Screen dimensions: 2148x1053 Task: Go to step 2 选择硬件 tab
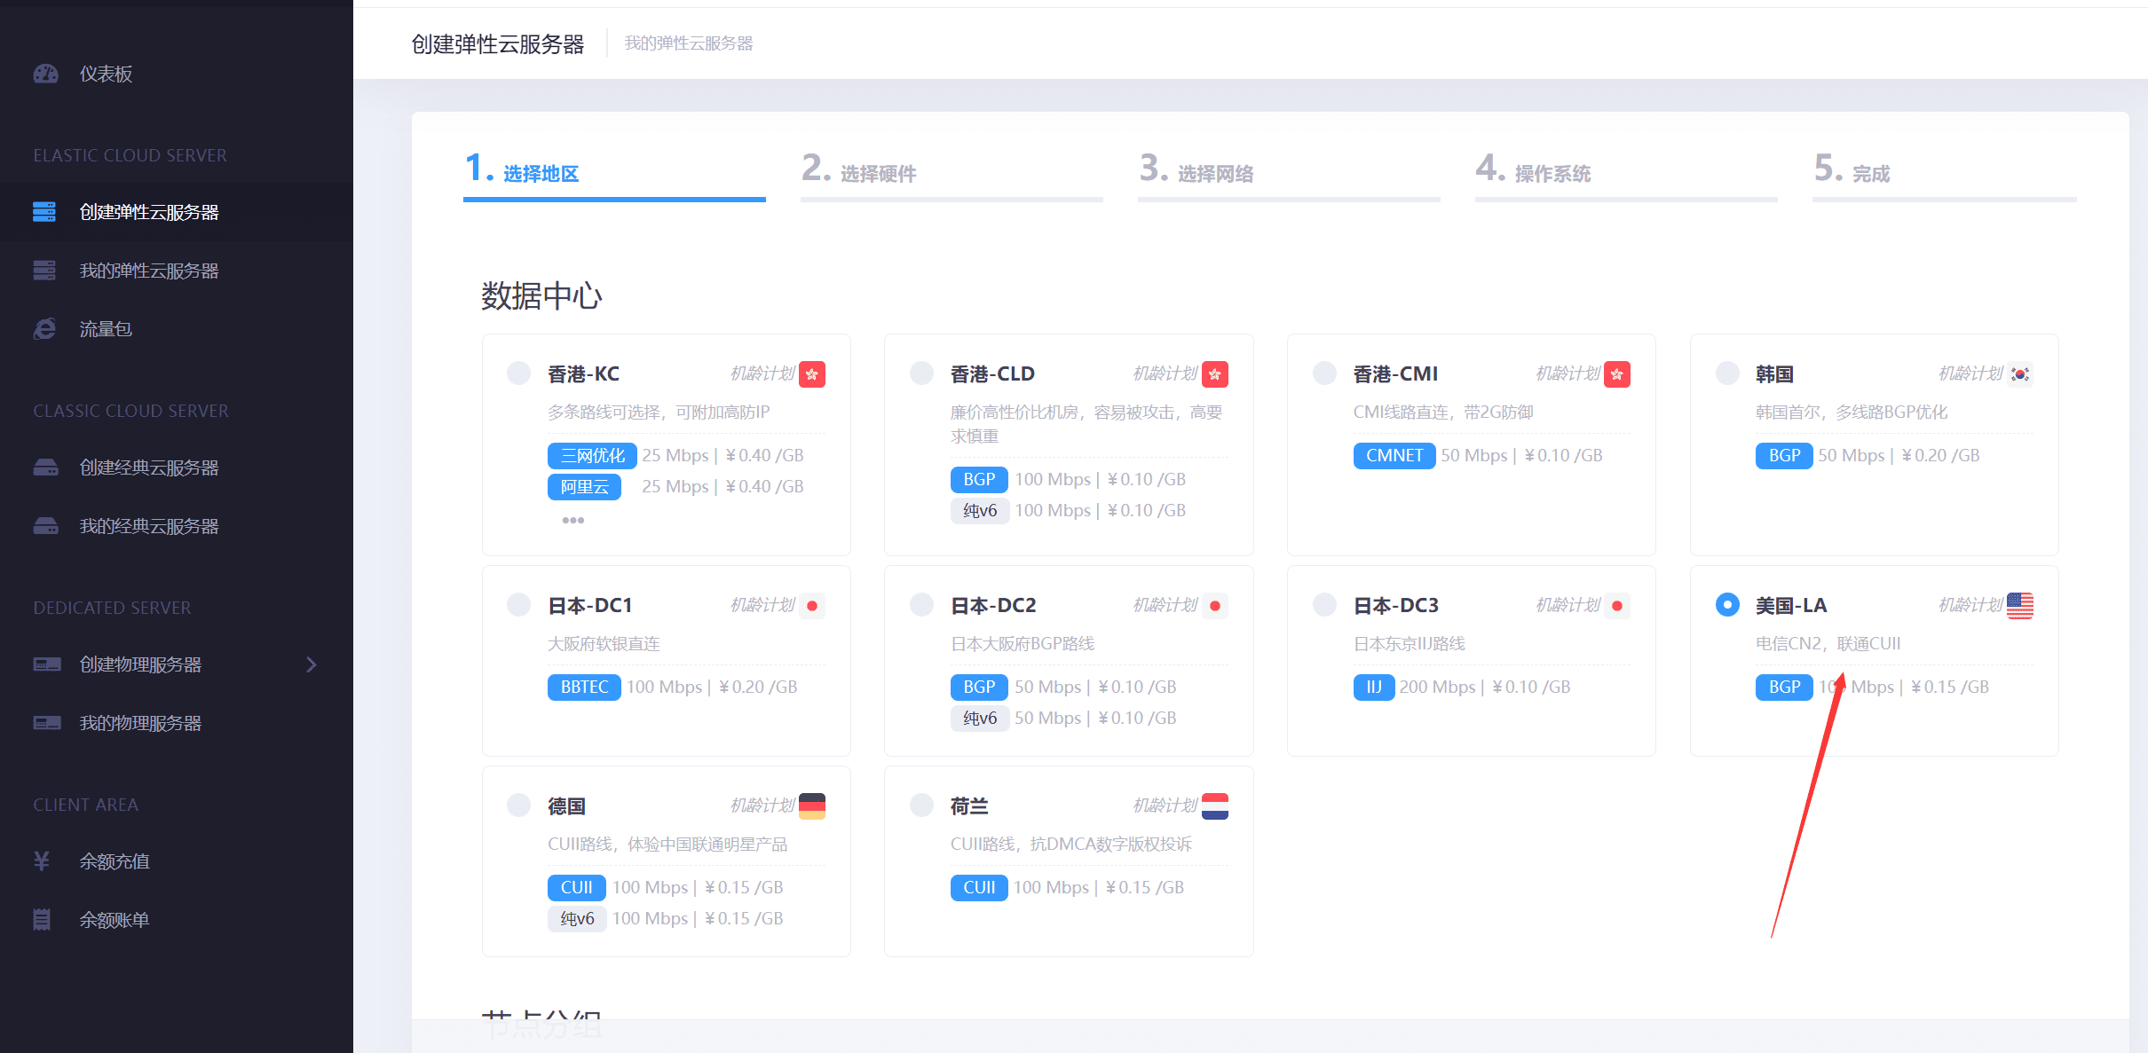(952, 174)
